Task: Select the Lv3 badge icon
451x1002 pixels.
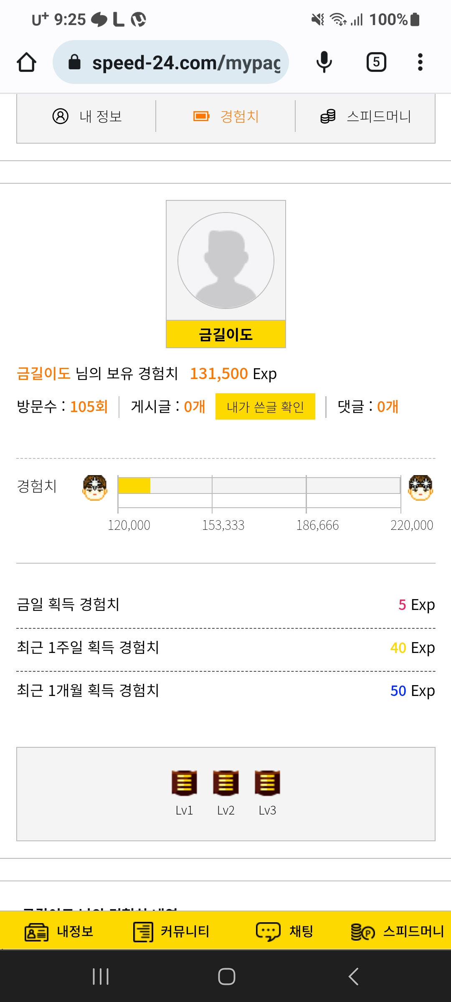Action: point(267,783)
